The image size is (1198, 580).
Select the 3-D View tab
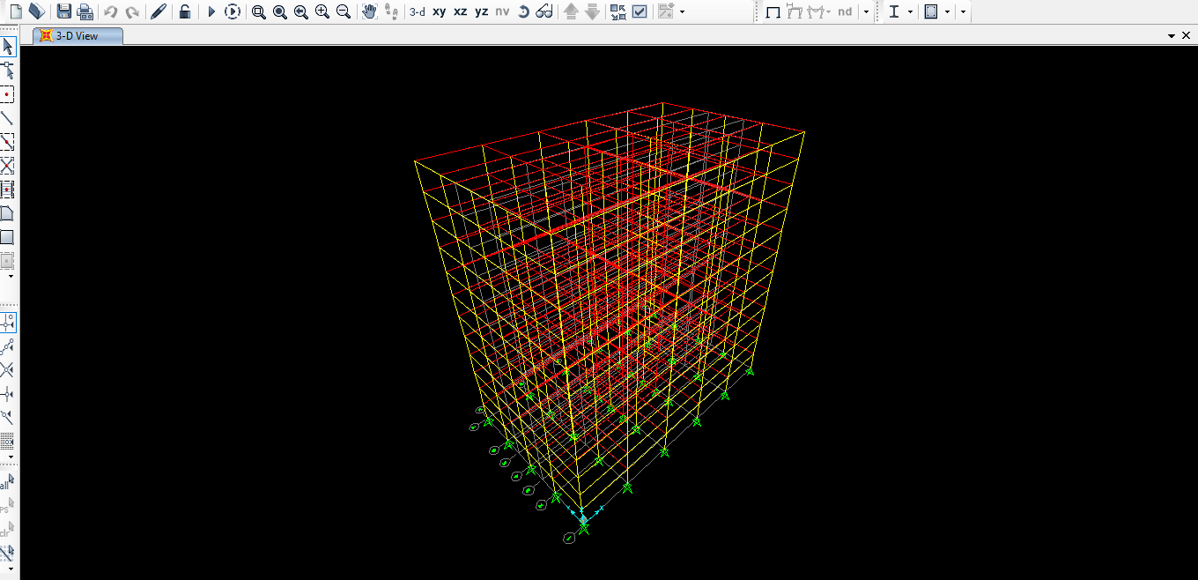(77, 36)
